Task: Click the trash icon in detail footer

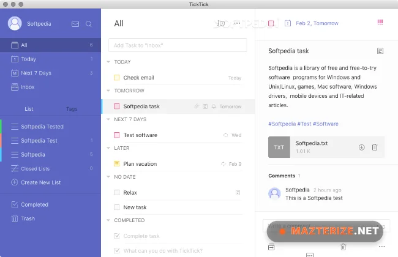Action: (x=343, y=247)
